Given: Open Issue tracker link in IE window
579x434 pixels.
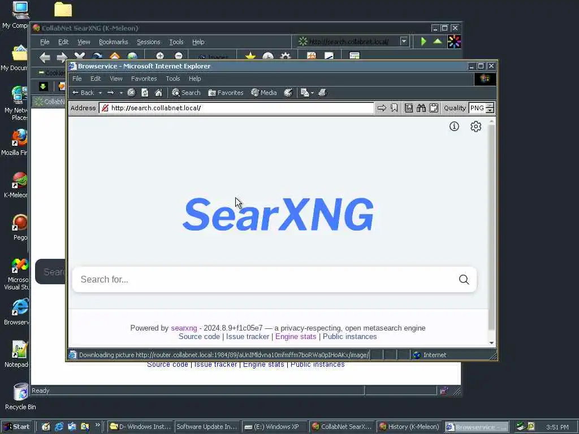Looking at the screenshot, I should tap(248, 337).
